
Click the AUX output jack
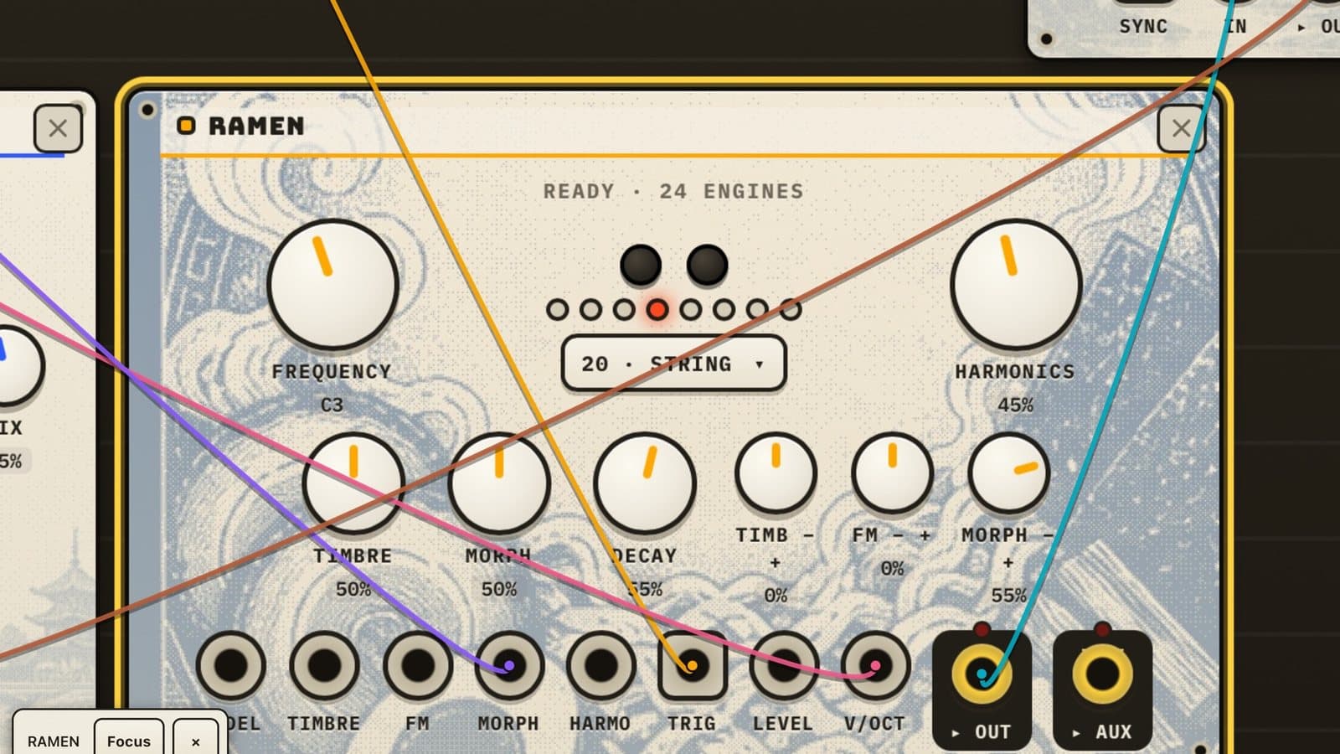[x=1102, y=674]
